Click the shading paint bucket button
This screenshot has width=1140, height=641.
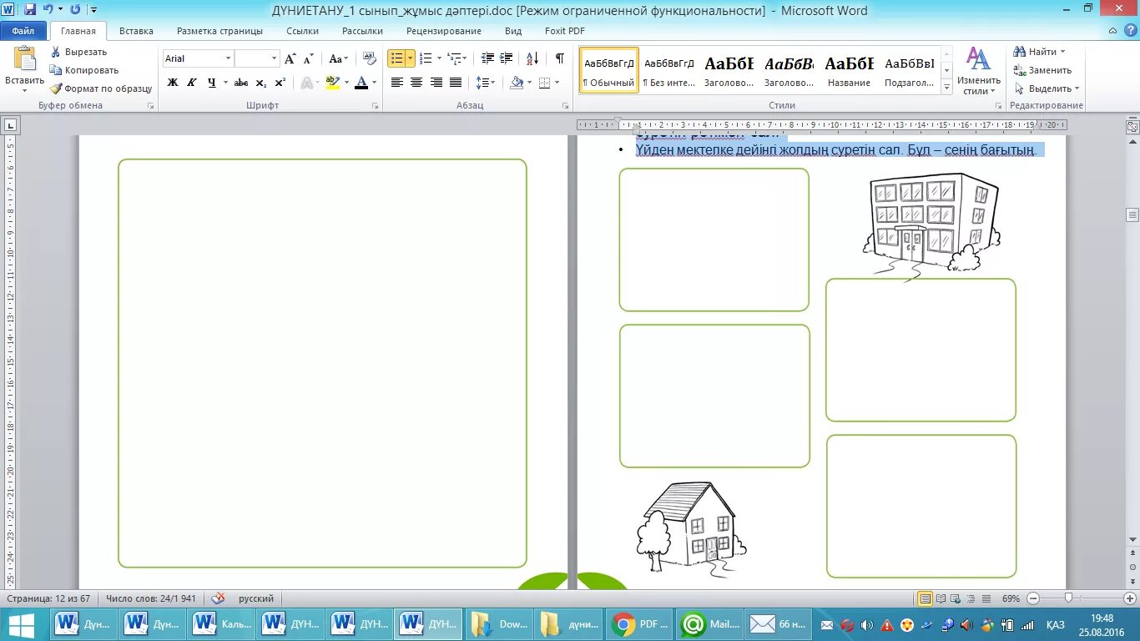(517, 83)
